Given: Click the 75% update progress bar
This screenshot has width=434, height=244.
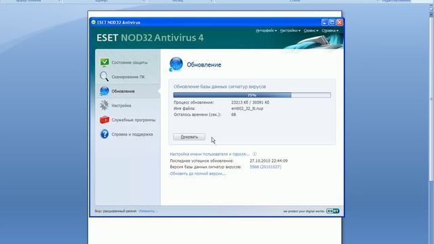Looking at the screenshot, I should [252, 95].
